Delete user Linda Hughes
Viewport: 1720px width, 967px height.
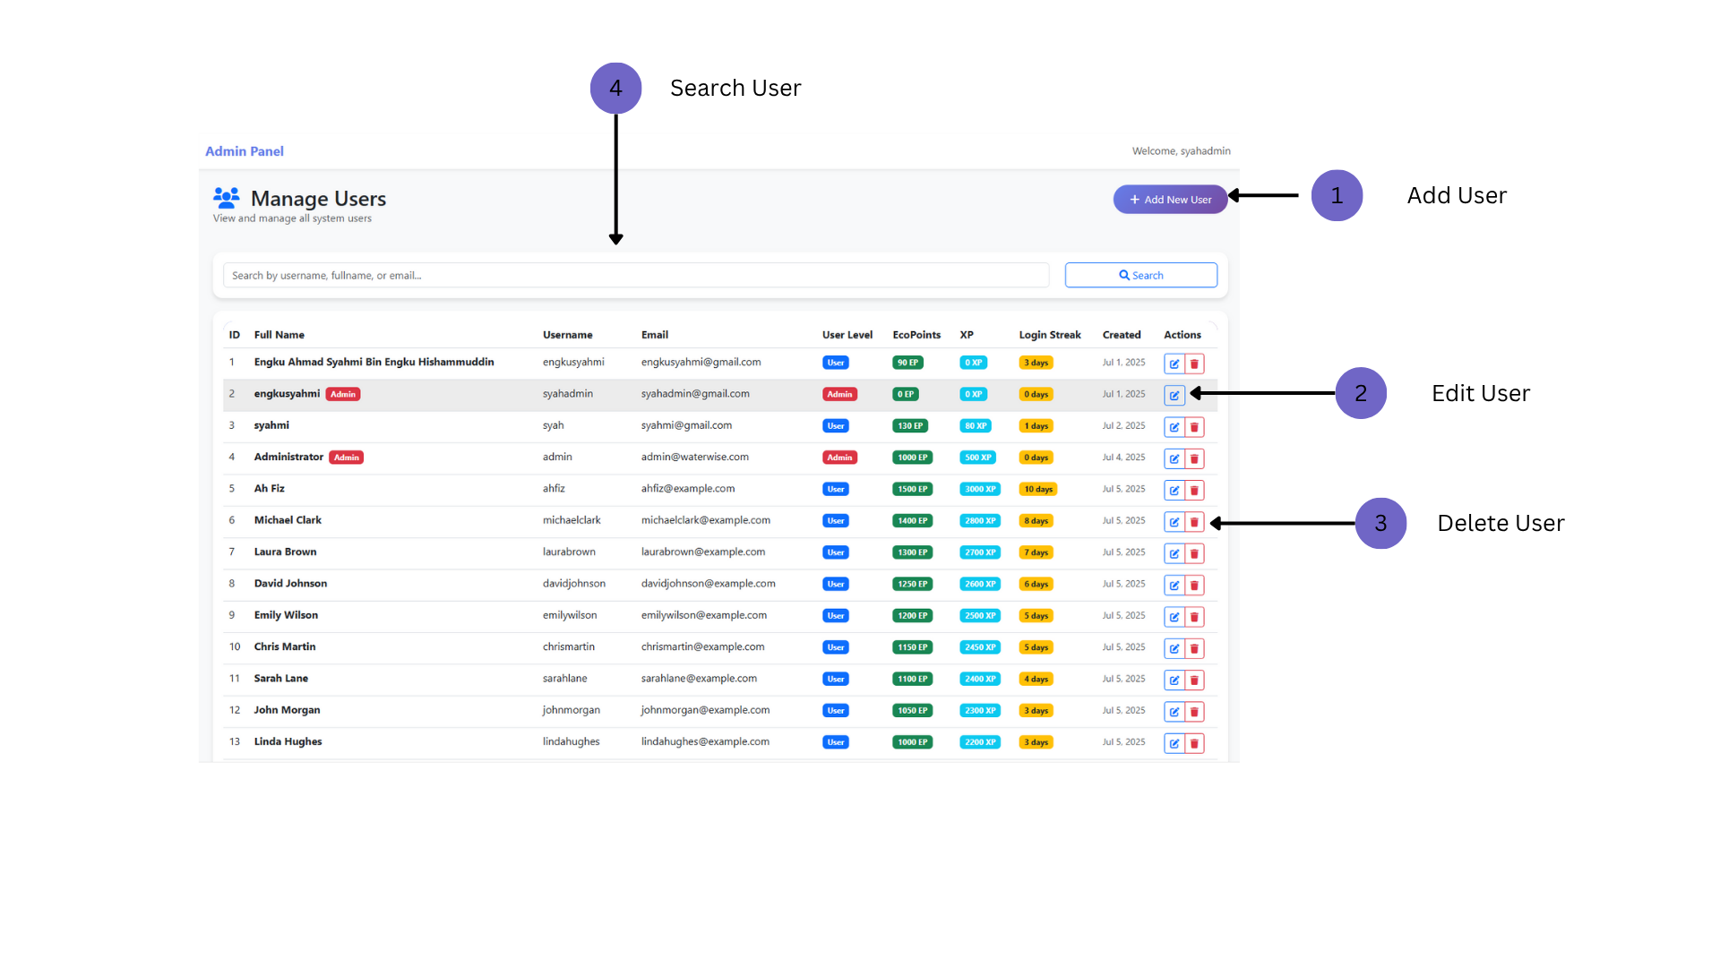point(1194,743)
